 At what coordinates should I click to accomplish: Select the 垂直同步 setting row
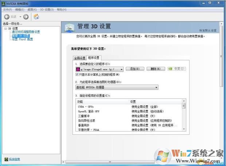click(x=129, y=125)
